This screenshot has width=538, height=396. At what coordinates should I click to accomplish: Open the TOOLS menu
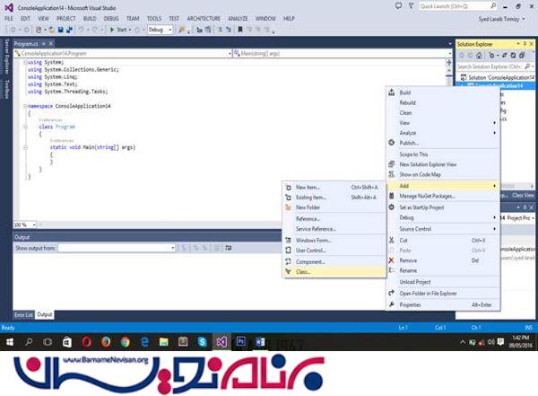point(154,18)
